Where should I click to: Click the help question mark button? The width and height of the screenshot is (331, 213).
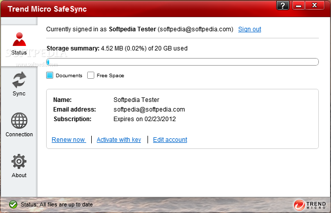[283, 5]
